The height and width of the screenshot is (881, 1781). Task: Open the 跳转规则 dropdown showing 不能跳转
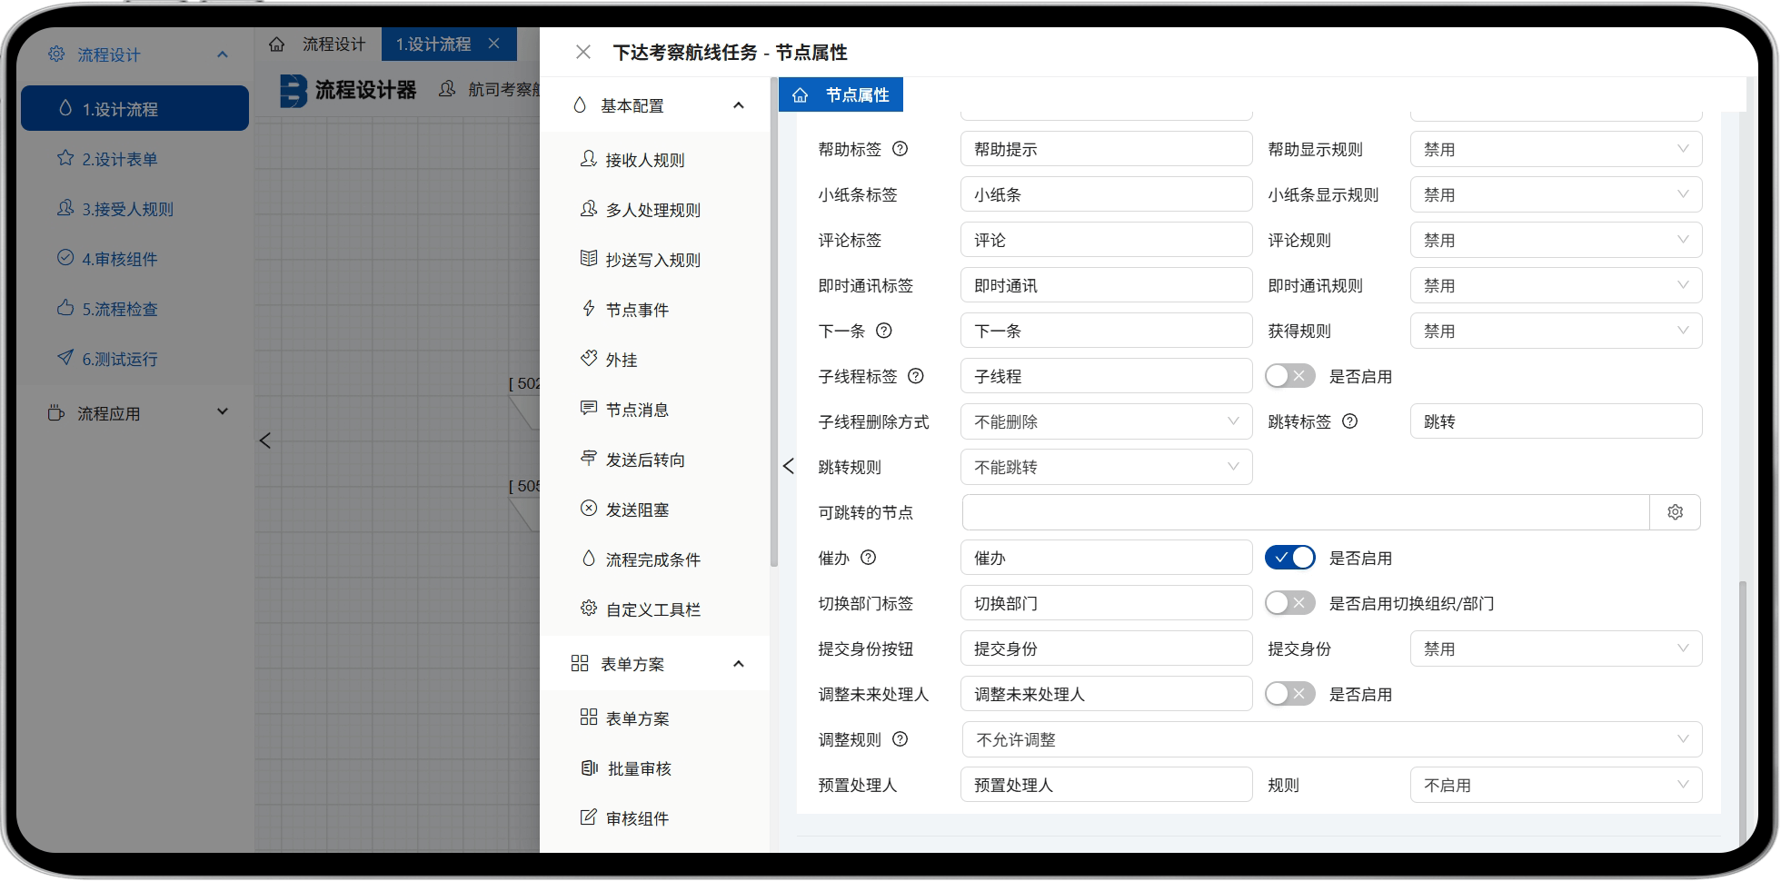1105,467
